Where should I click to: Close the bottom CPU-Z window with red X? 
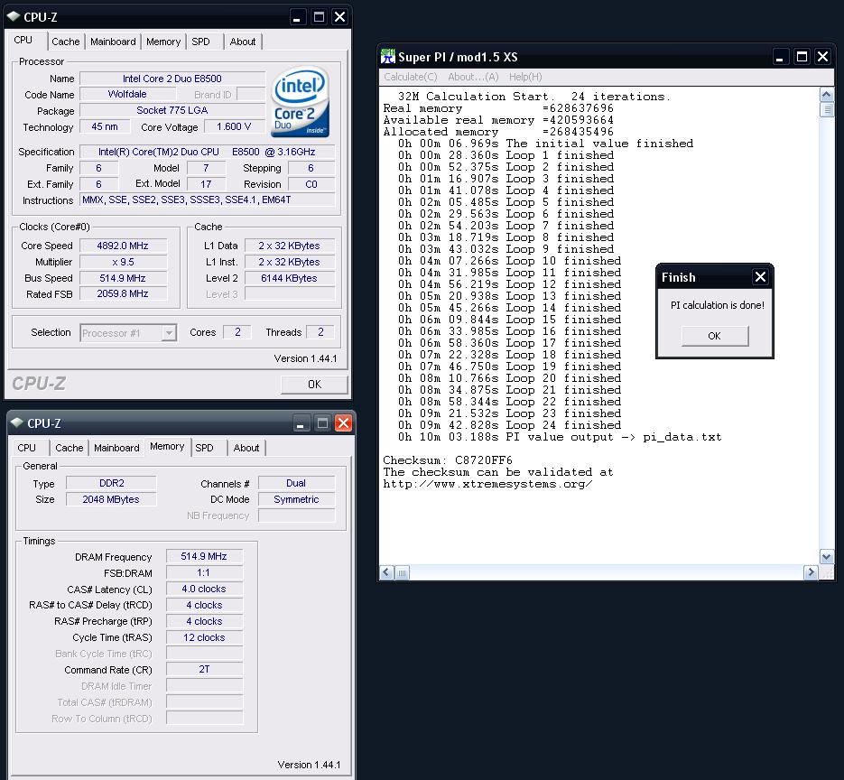pyautogui.click(x=343, y=423)
